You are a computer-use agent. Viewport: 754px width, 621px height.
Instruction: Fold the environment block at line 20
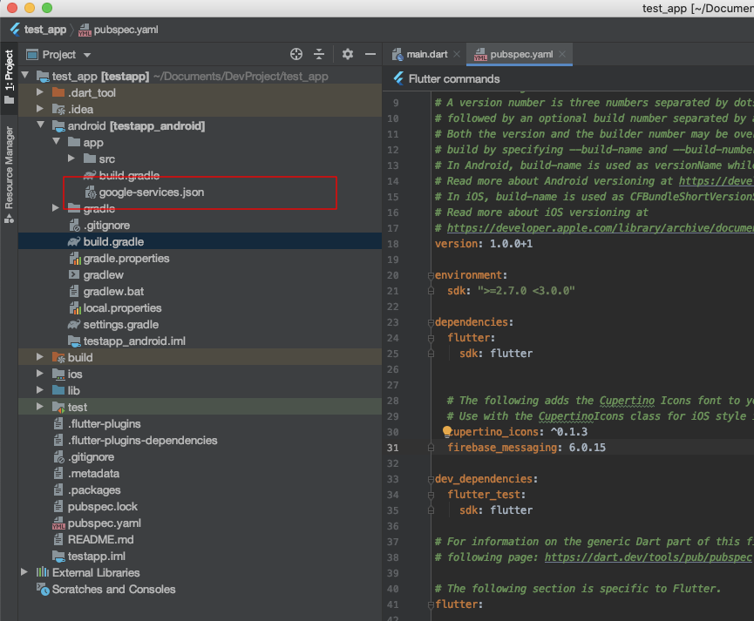(431, 275)
